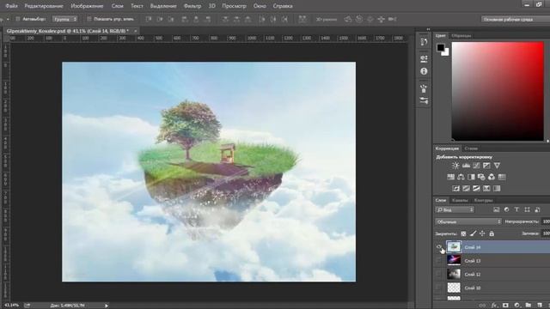Open the Info panel icon
550x309 pixels.
coord(424,71)
